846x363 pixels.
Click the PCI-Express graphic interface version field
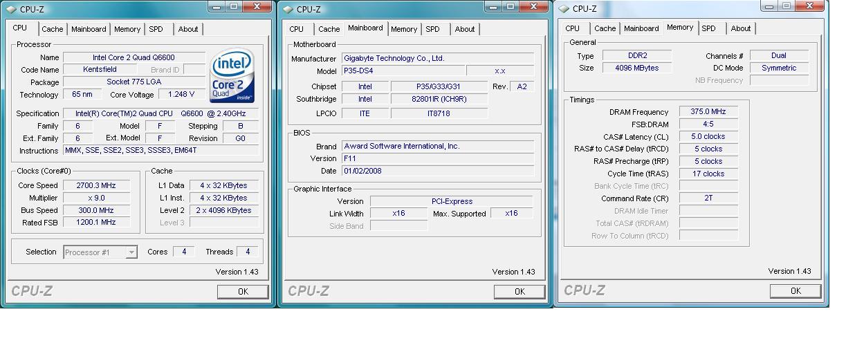click(452, 202)
